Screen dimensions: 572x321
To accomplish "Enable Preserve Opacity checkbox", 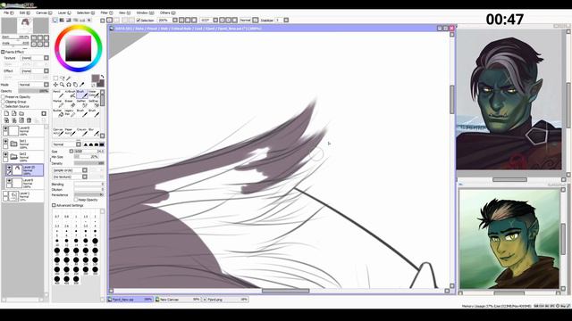I will (3, 97).
